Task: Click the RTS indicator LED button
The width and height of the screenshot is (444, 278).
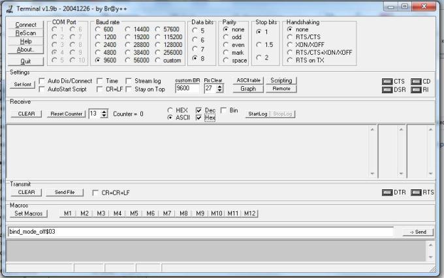Action: tap(415, 193)
